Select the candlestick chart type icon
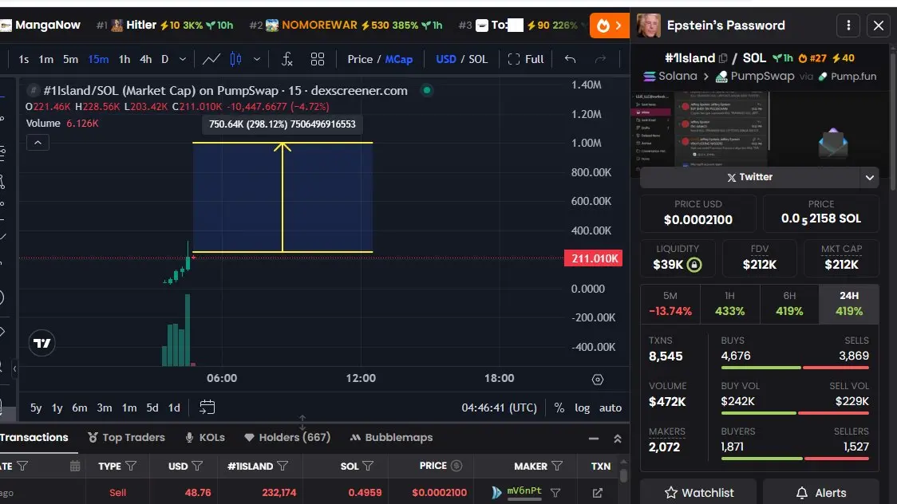 (x=235, y=59)
